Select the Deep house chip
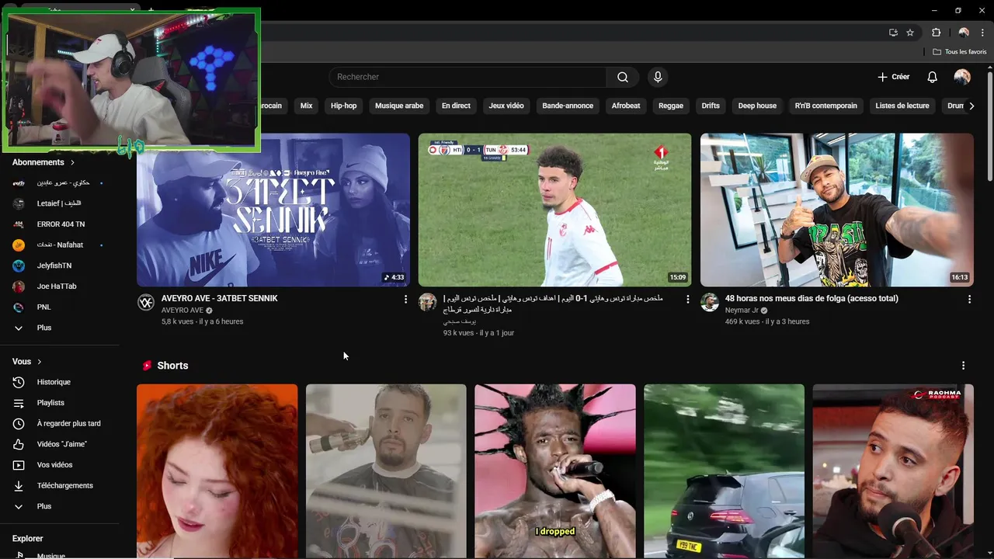 click(x=757, y=106)
